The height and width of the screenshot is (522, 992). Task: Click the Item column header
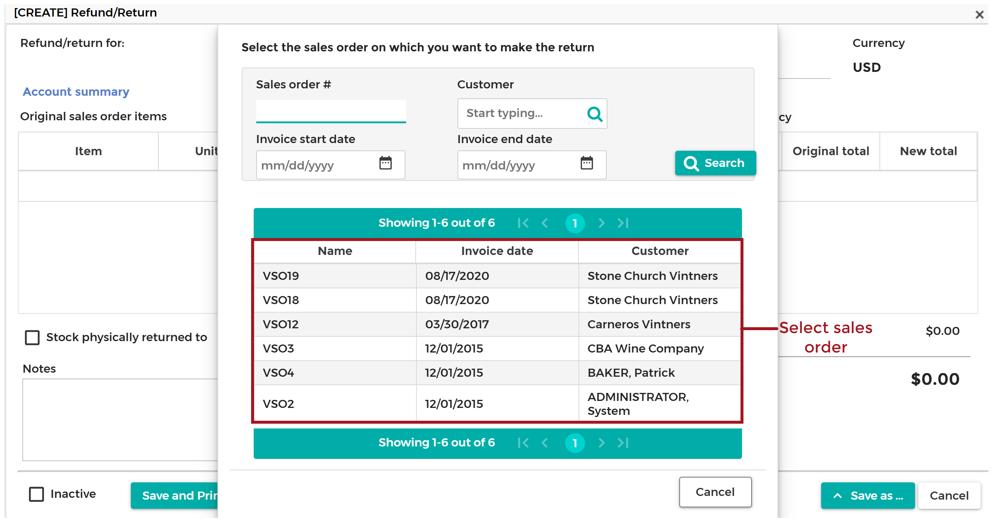[x=88, y=151]
